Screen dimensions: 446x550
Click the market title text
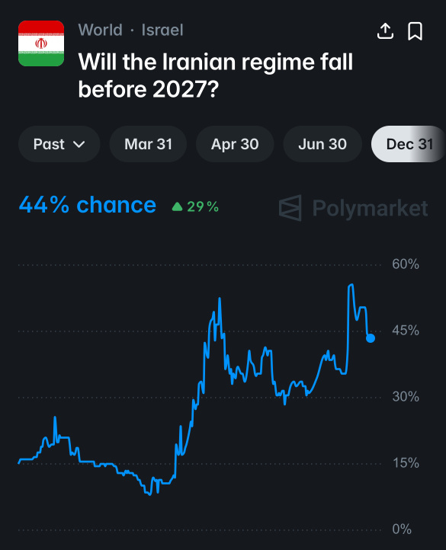tap(215, 75)
